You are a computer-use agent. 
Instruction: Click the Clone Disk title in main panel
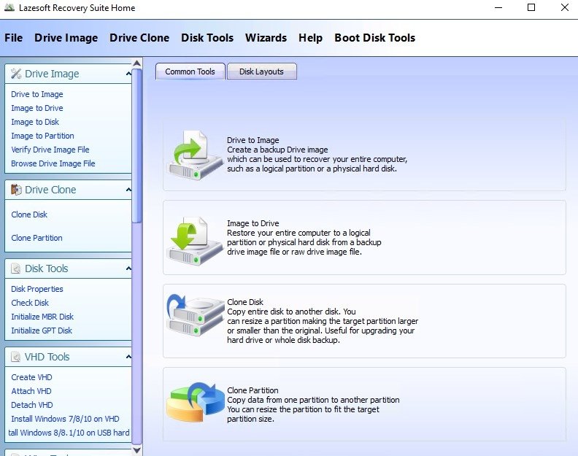pos(245,302)
